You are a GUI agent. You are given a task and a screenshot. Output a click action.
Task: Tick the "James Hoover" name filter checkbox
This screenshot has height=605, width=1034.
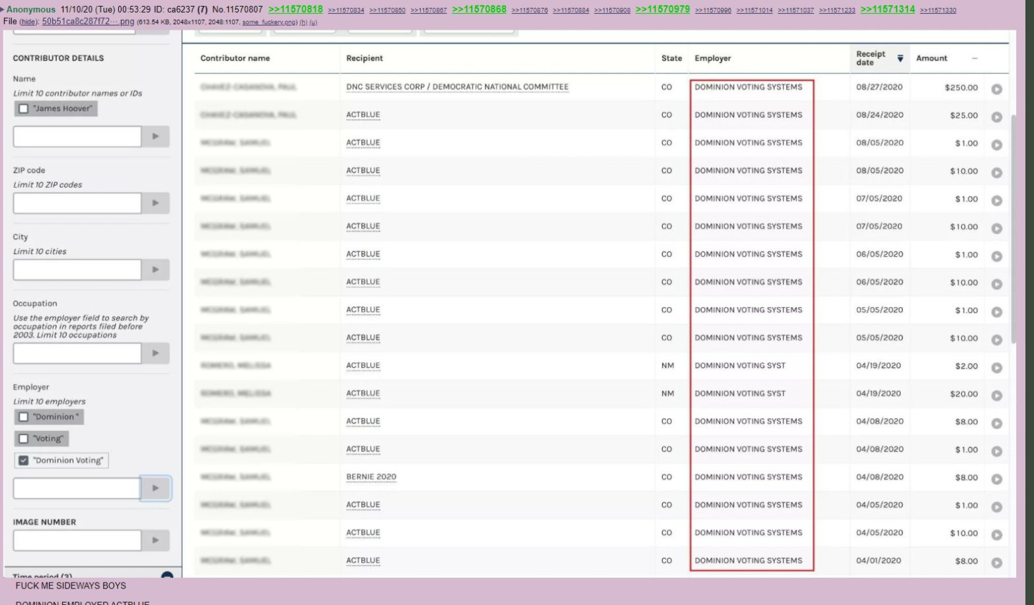click(x=24, y=109)
